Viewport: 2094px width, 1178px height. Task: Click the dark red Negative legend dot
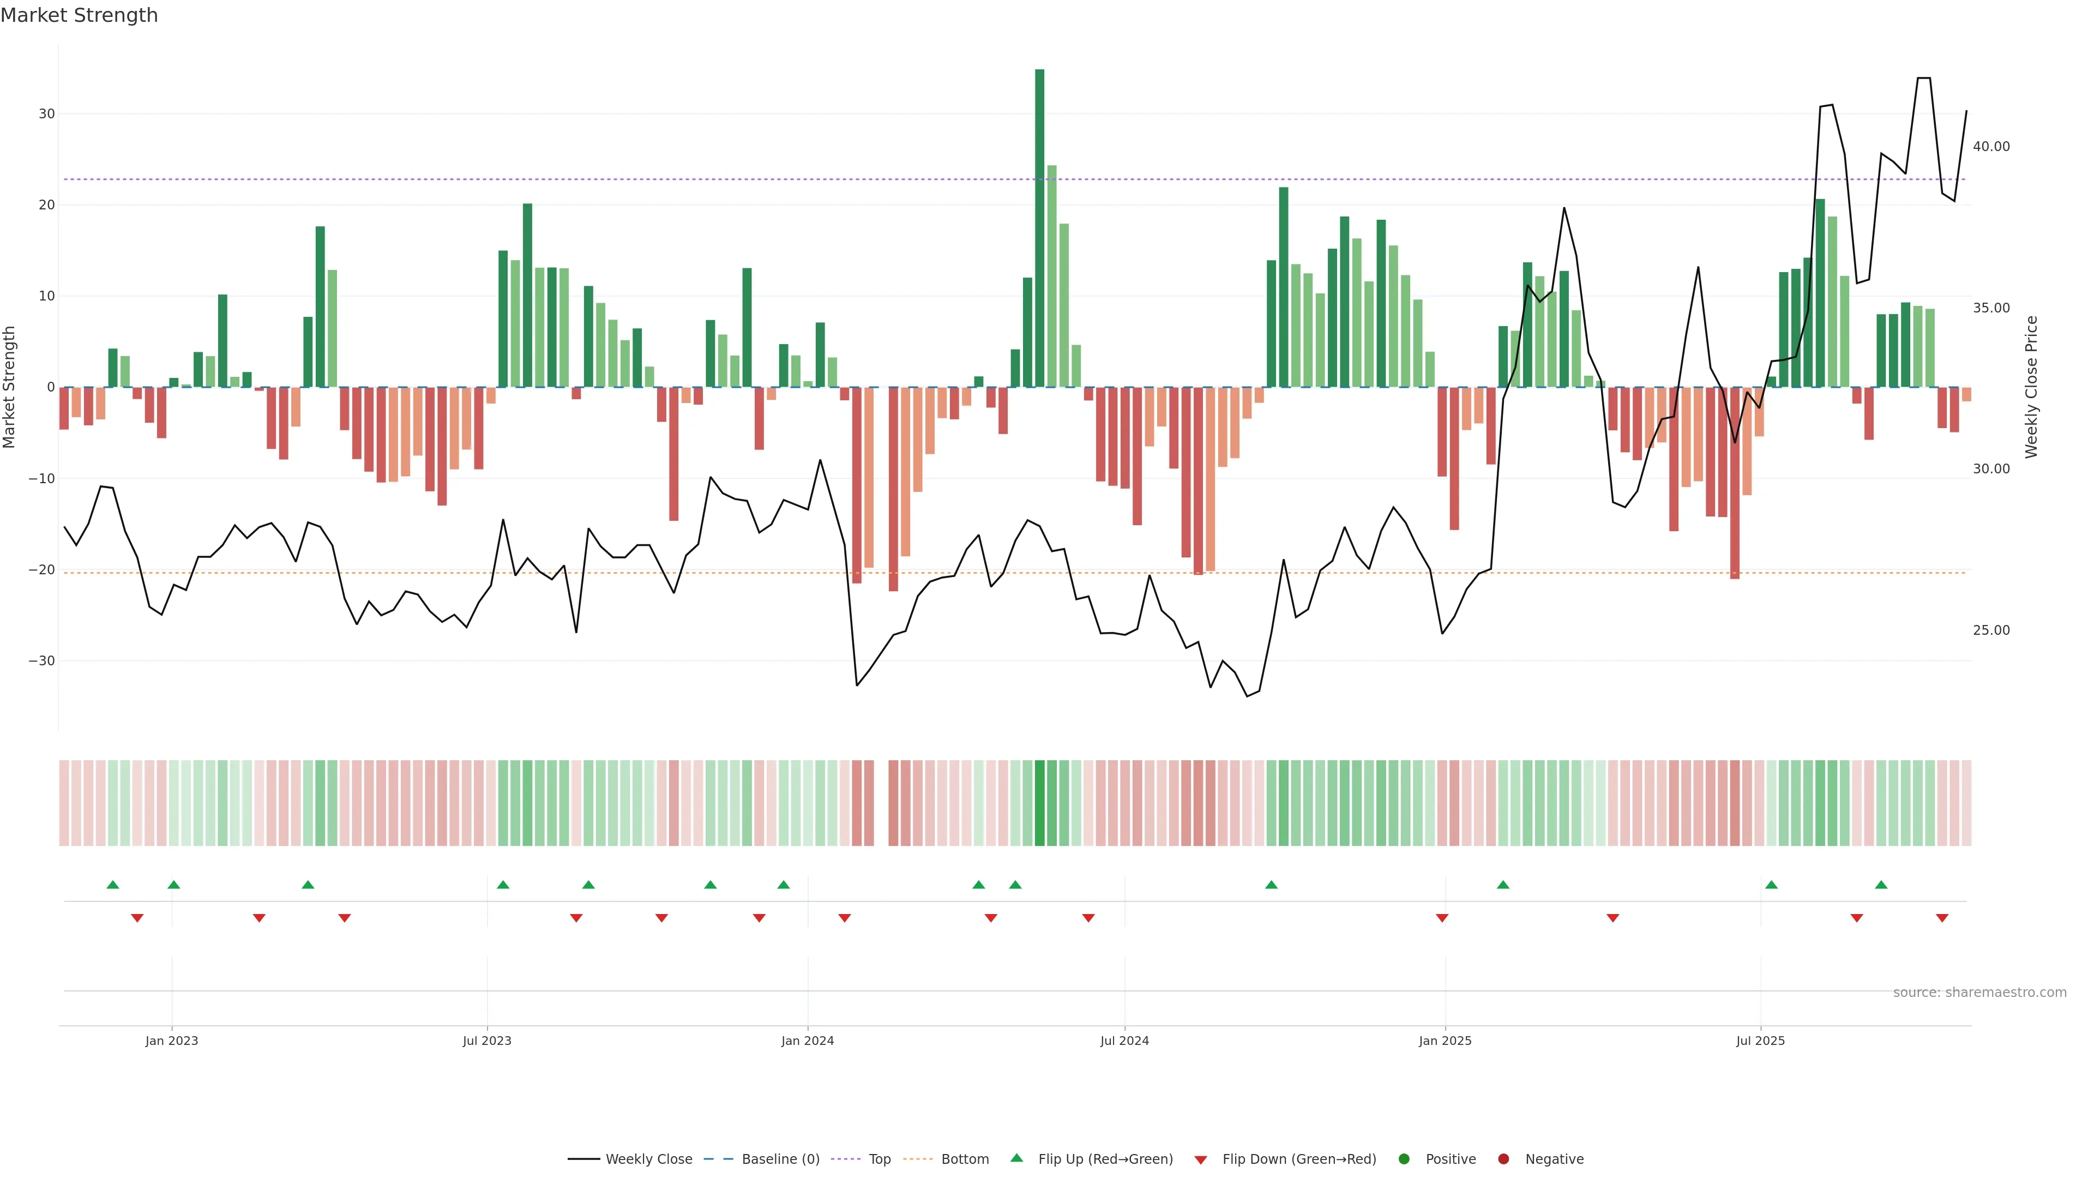coord(1503,1158)
